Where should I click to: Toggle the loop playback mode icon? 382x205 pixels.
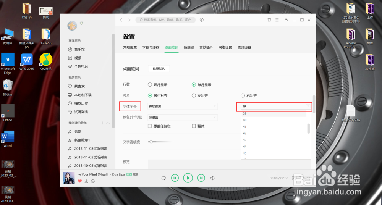click(x=164, y=178)
